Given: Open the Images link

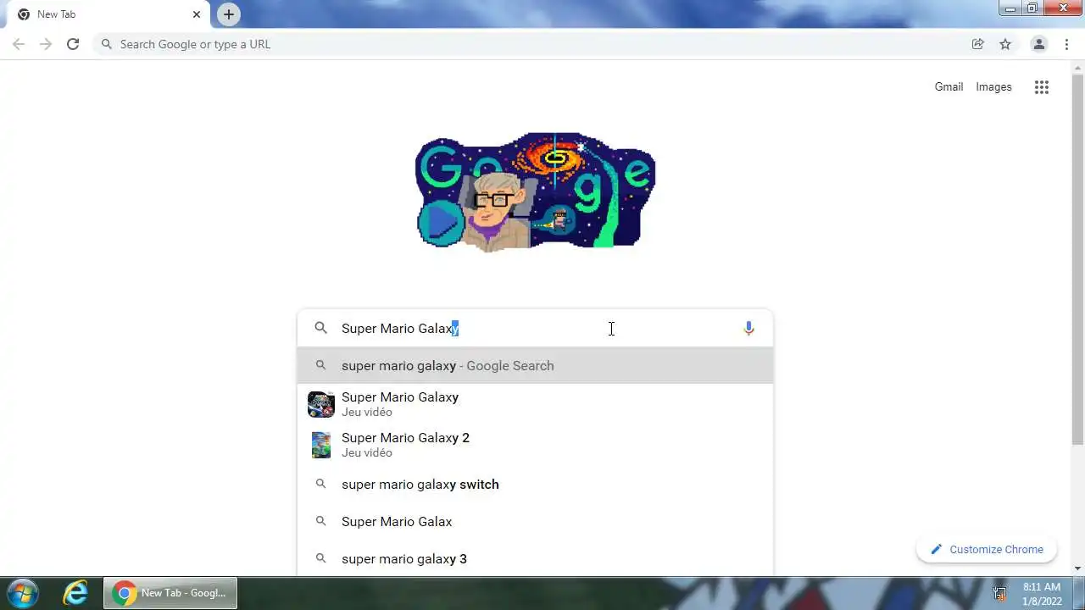Looking at the screenshot, I should pyautogui.click(x=993, y=86).
